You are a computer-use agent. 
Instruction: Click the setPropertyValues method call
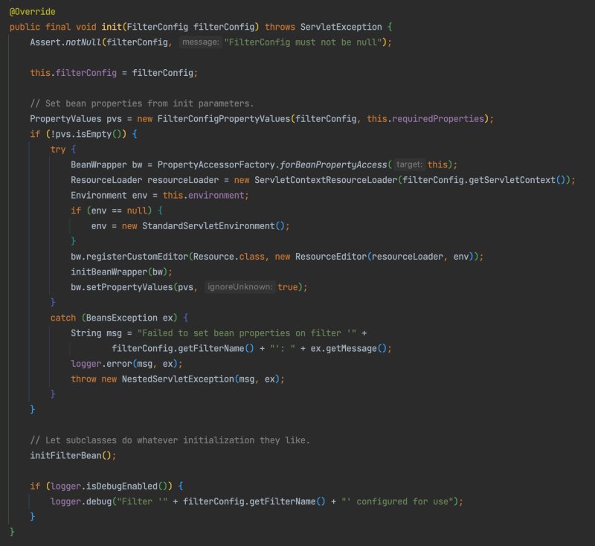[129, 287]
